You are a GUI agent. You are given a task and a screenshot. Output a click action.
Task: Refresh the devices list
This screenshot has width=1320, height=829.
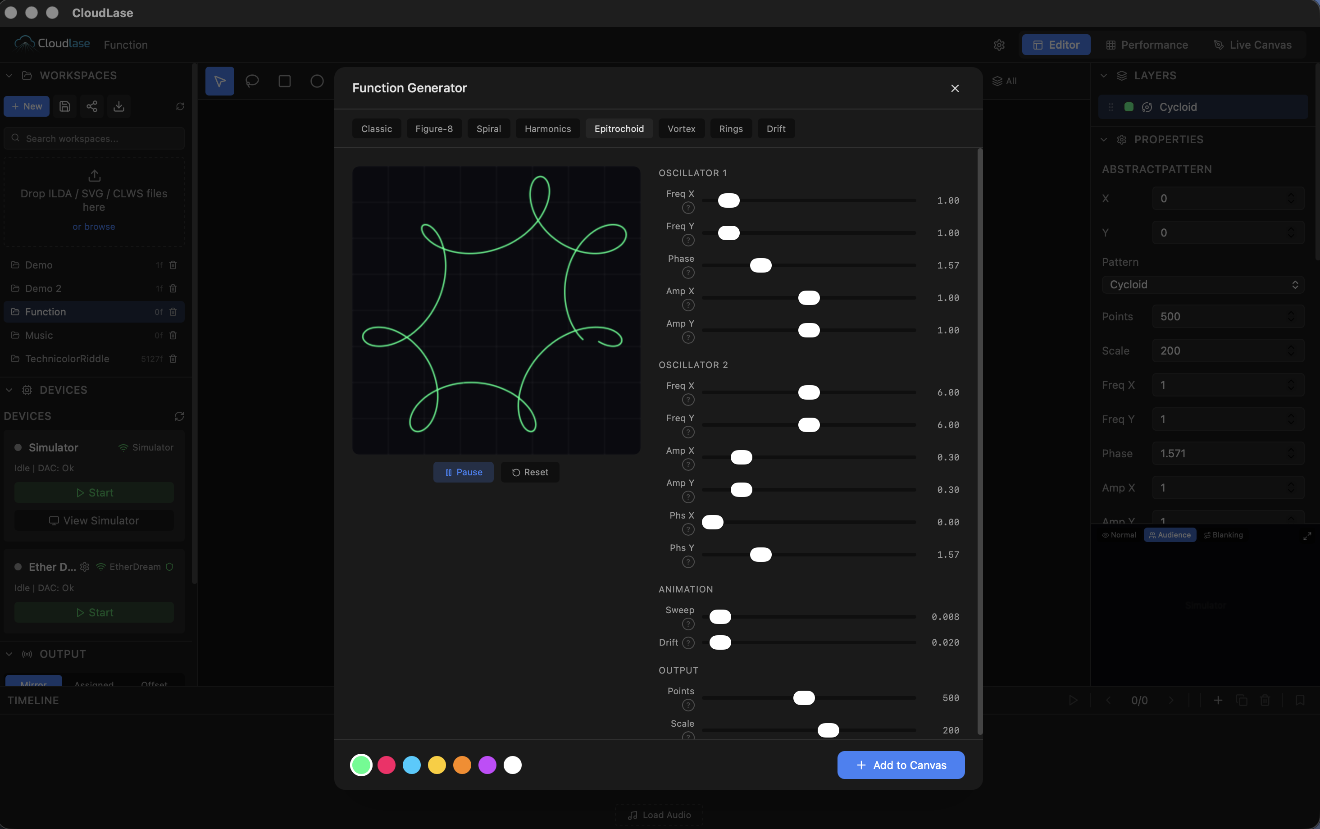pos(179,416)
